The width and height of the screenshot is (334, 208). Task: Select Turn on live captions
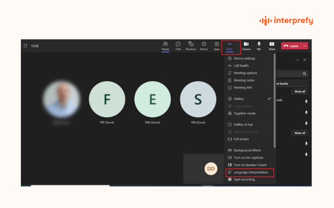248,158
